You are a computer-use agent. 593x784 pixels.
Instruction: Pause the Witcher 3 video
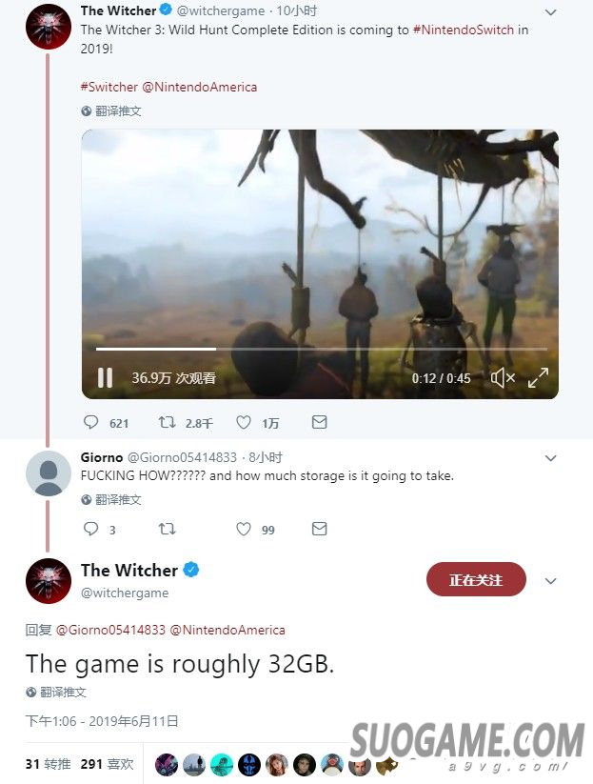point(105,377)
